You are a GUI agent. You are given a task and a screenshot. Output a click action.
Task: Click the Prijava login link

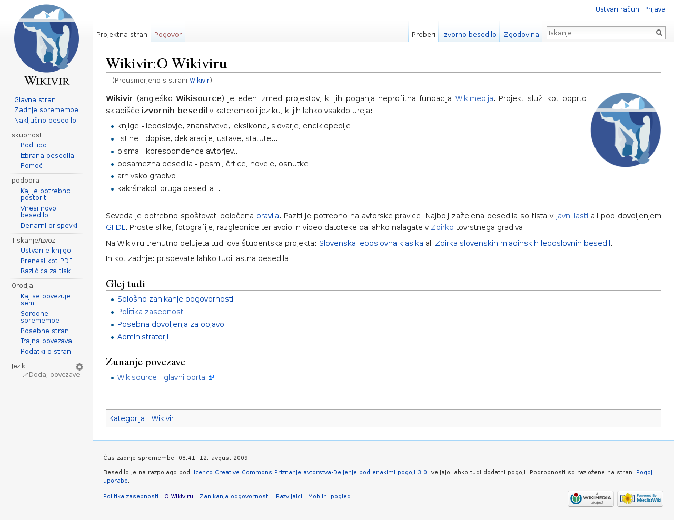654,9
